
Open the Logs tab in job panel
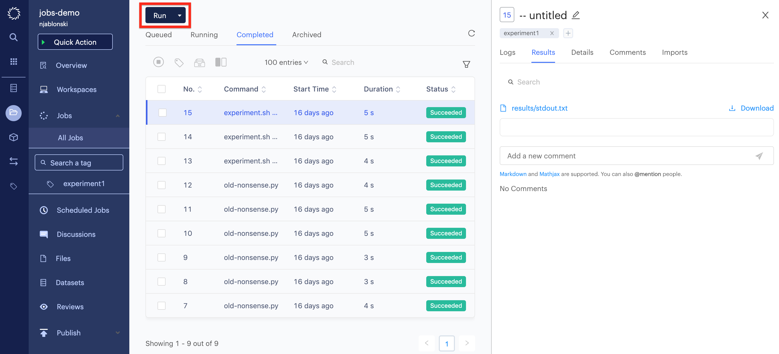[x=508, y=53]
